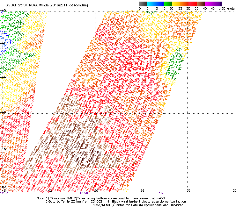The width and height of the screenshot is (236, 207).
Task: Click the purple '12:31' pass time label
Action: coord(4,193)
